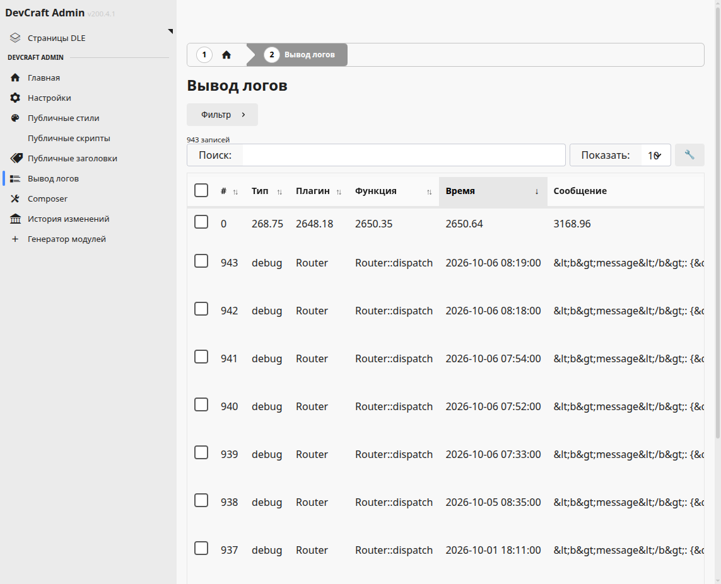Image resolution: width=721 pixels, height=584 pixels.
Task: Click the Сообщение column header
Action: (x=580, y=191)
